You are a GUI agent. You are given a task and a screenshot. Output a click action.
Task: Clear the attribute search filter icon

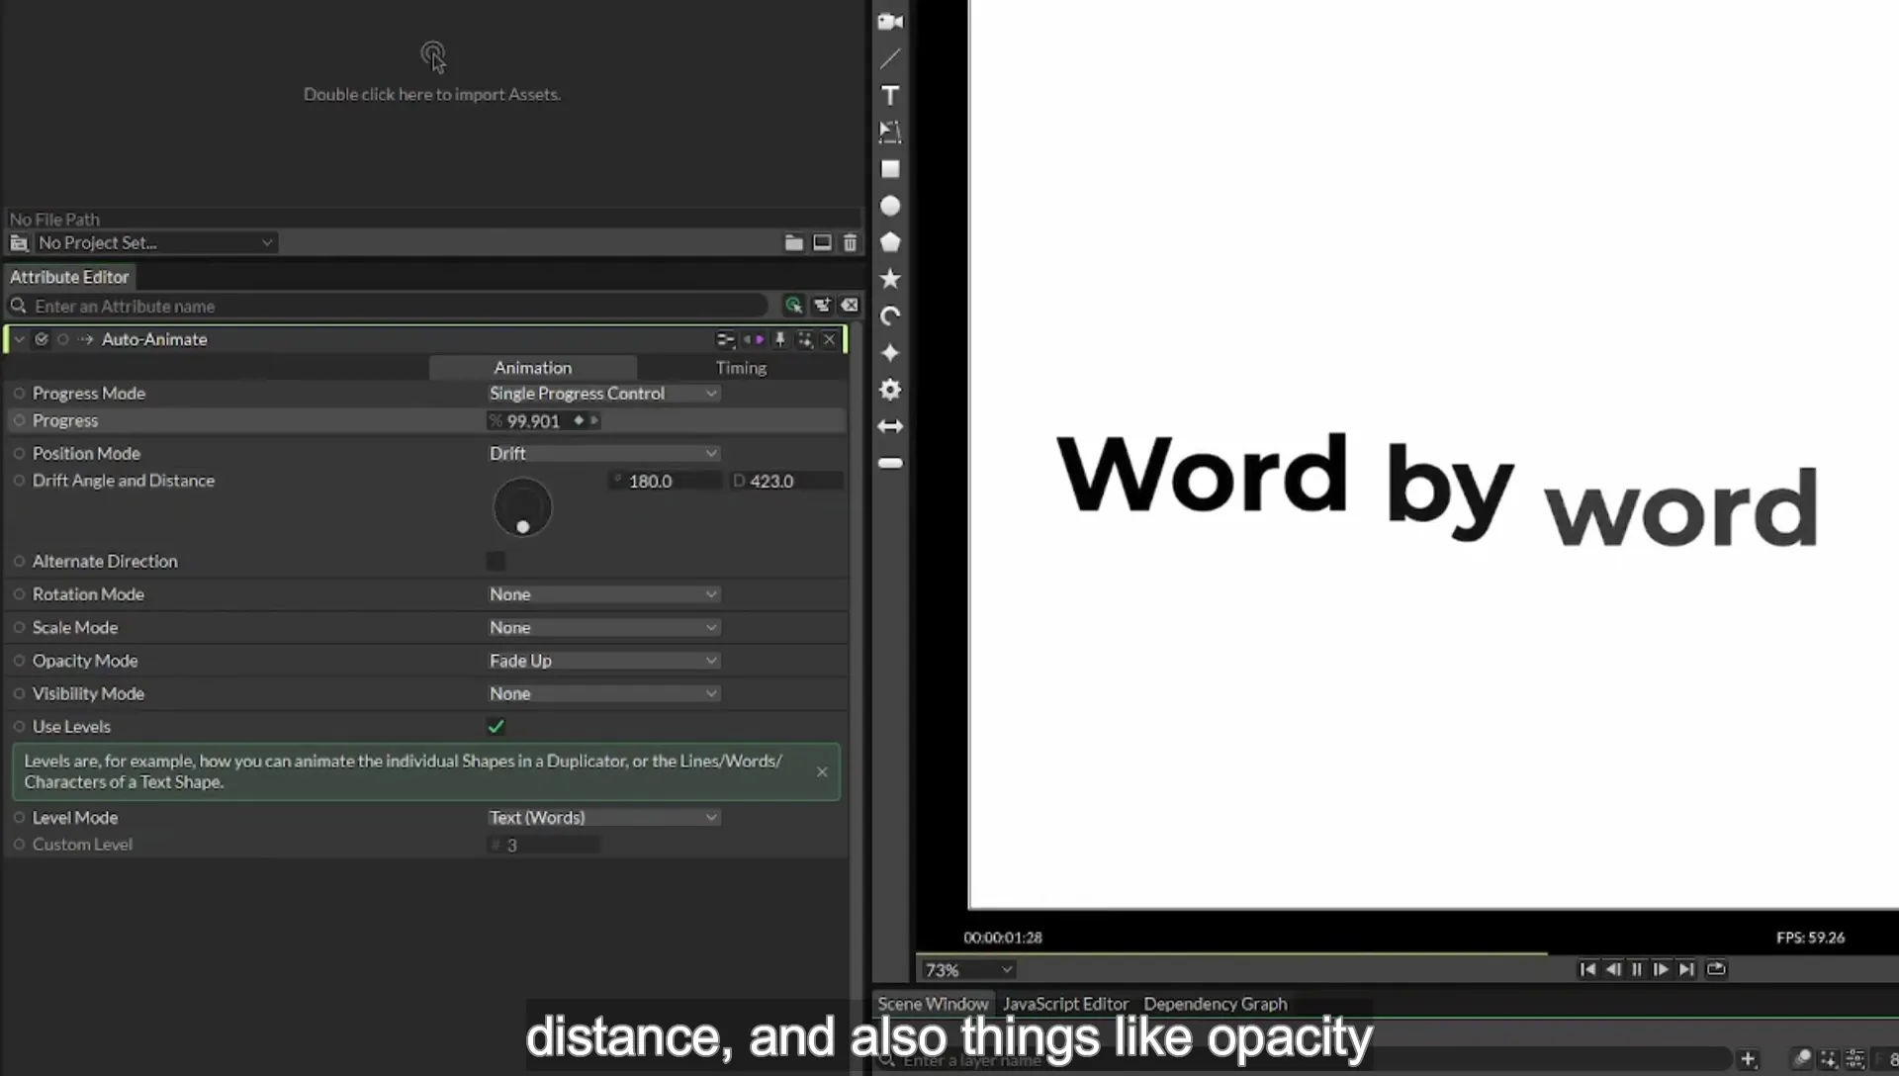point(850,306)
